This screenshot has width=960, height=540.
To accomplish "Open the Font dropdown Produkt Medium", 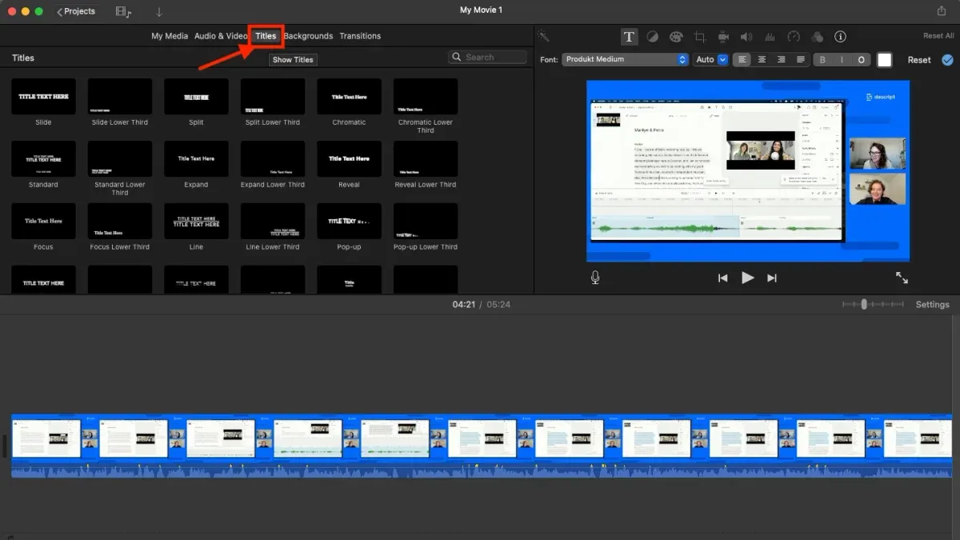I will (x=625, y=59).
